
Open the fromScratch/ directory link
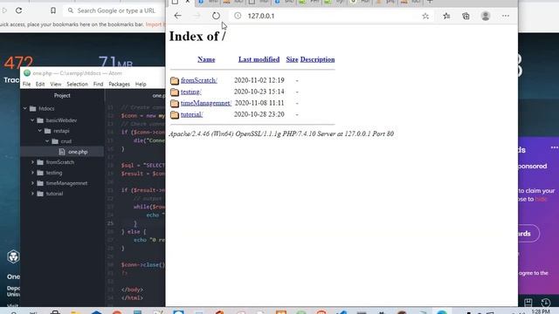click(198, 80)
